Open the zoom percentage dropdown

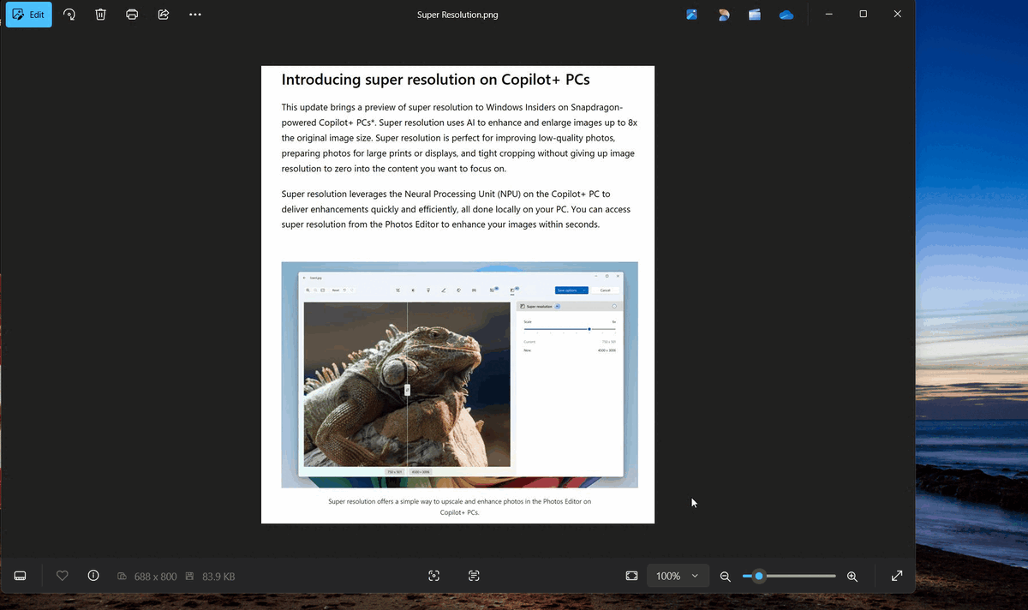pos(677,576)
